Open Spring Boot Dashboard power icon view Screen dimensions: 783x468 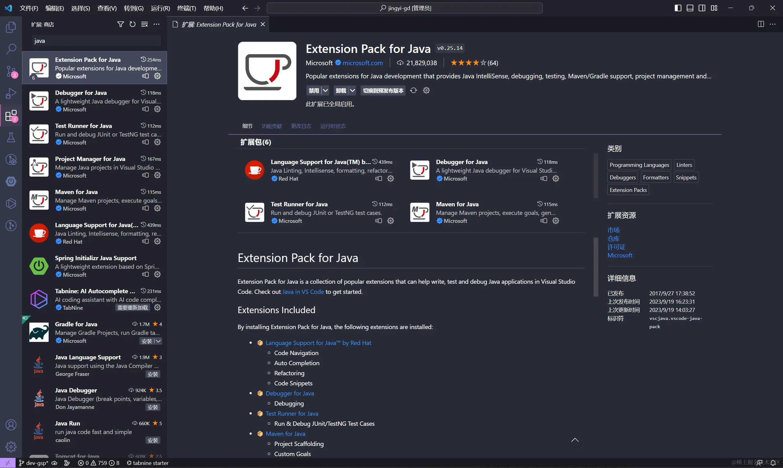[x=11, y=181]
